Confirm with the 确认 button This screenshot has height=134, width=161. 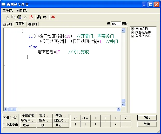pyautogui.click(x=147, y=118)
